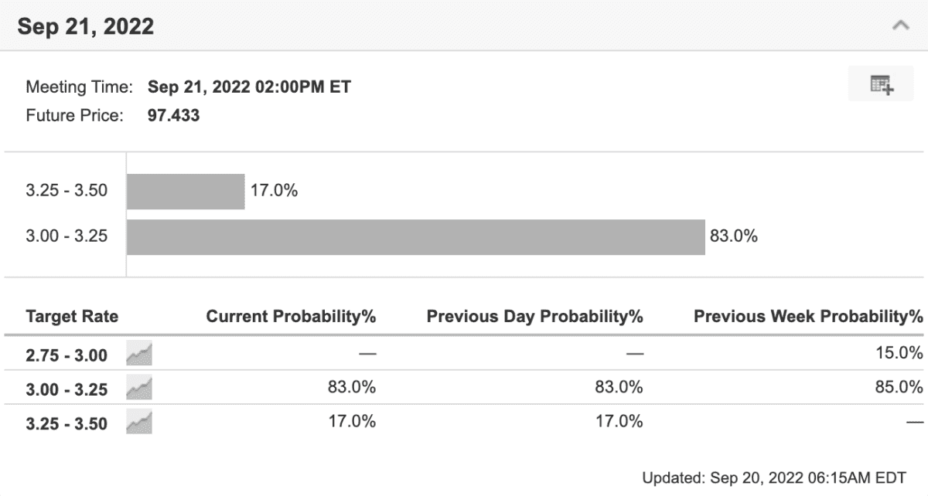Click the 3.25 - 3.50 chart axis label
Viewport: 928px width, 496px height.
click(67, 191)
